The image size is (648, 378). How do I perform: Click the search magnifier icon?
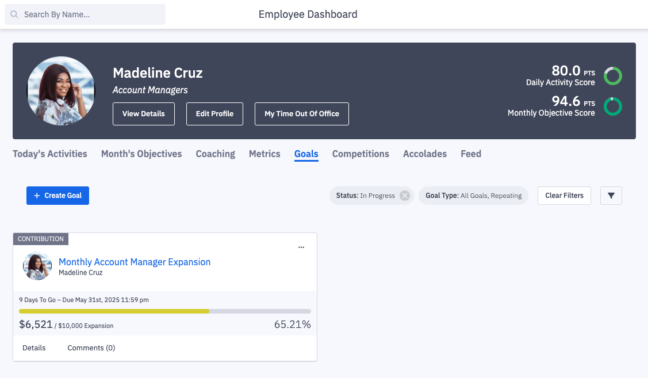point(14,14)
